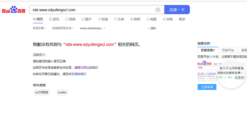This screenshot has height=118, width=247.
Task: Go to the 地图 tab
Action: [151, 19]
